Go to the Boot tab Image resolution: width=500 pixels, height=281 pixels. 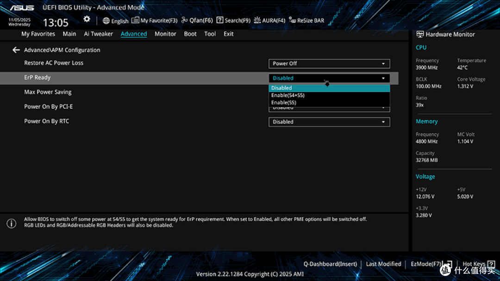pyautogui.click(x=190, y=34)
